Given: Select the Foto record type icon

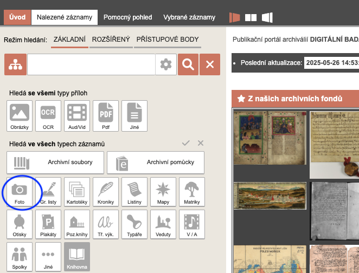Looking at the screenshot, I should 20,192.
